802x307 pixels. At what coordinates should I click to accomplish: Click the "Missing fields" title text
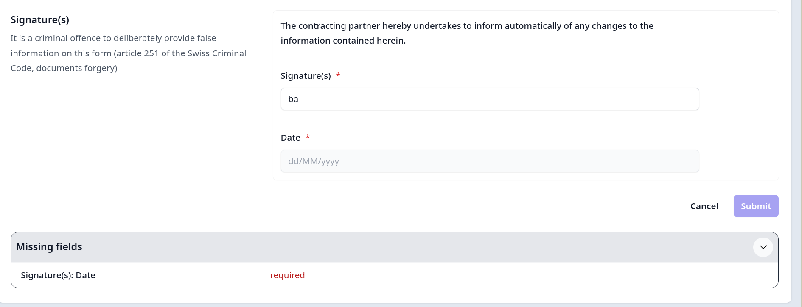click(x=49, y=247)
